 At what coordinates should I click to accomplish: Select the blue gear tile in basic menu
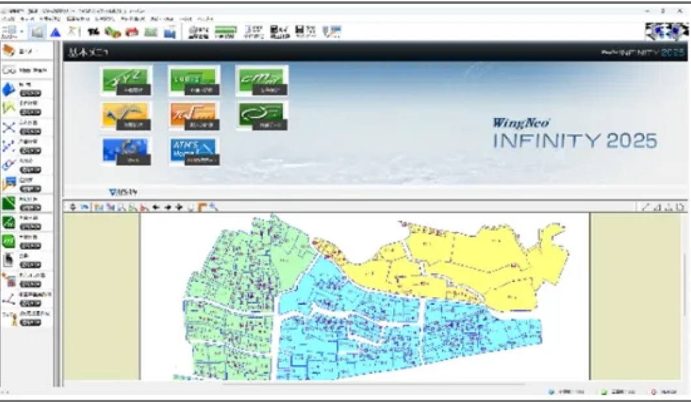pos(126,151)
